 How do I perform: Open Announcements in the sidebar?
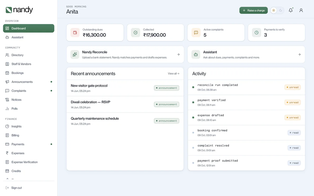tap(29, 82)
